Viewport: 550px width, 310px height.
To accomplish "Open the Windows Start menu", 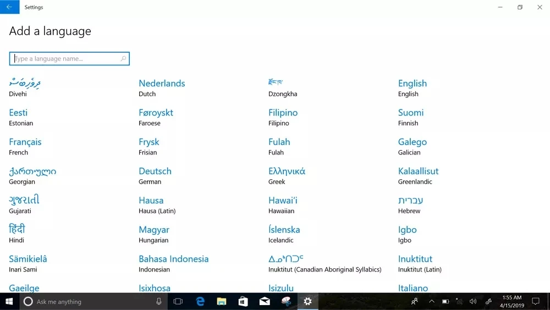I will [9, 302].
